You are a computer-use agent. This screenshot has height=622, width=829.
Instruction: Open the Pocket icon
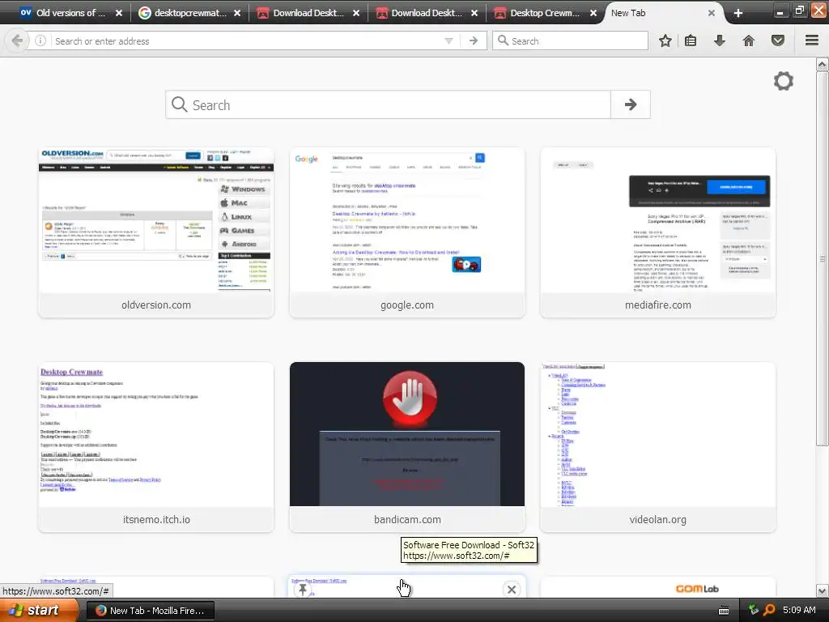coord(778,40)
